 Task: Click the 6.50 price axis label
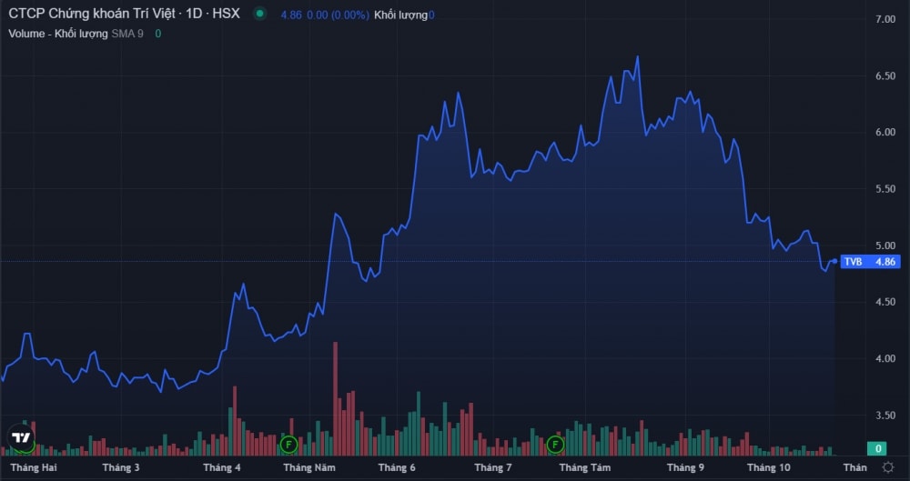[885, 76]
